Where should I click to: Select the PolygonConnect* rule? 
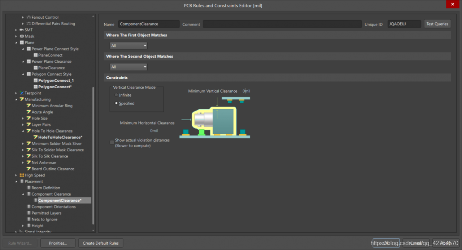(x=55, y=87)
